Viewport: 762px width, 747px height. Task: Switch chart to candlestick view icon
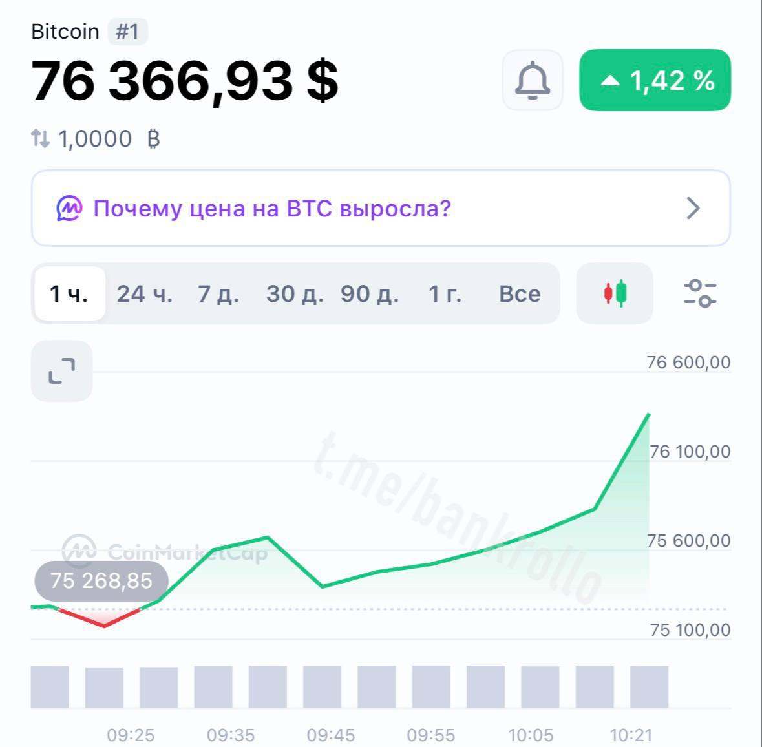615,293
